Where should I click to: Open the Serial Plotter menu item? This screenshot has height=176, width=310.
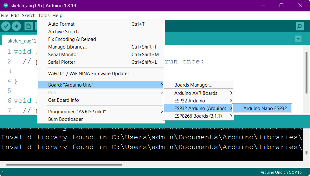(x=62, y=62)
